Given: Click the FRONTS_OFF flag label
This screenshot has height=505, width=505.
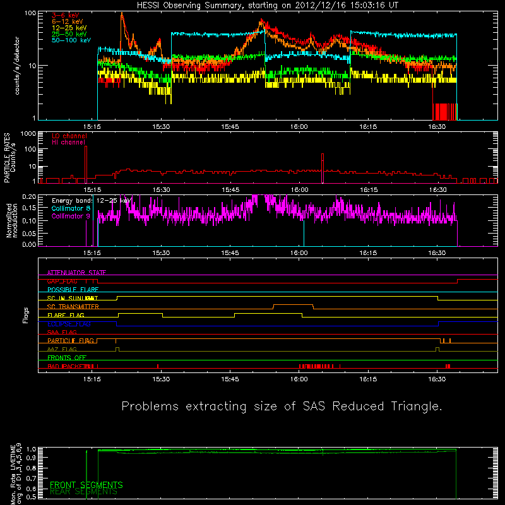Looking at the screenshot, I should pos(67,358).
